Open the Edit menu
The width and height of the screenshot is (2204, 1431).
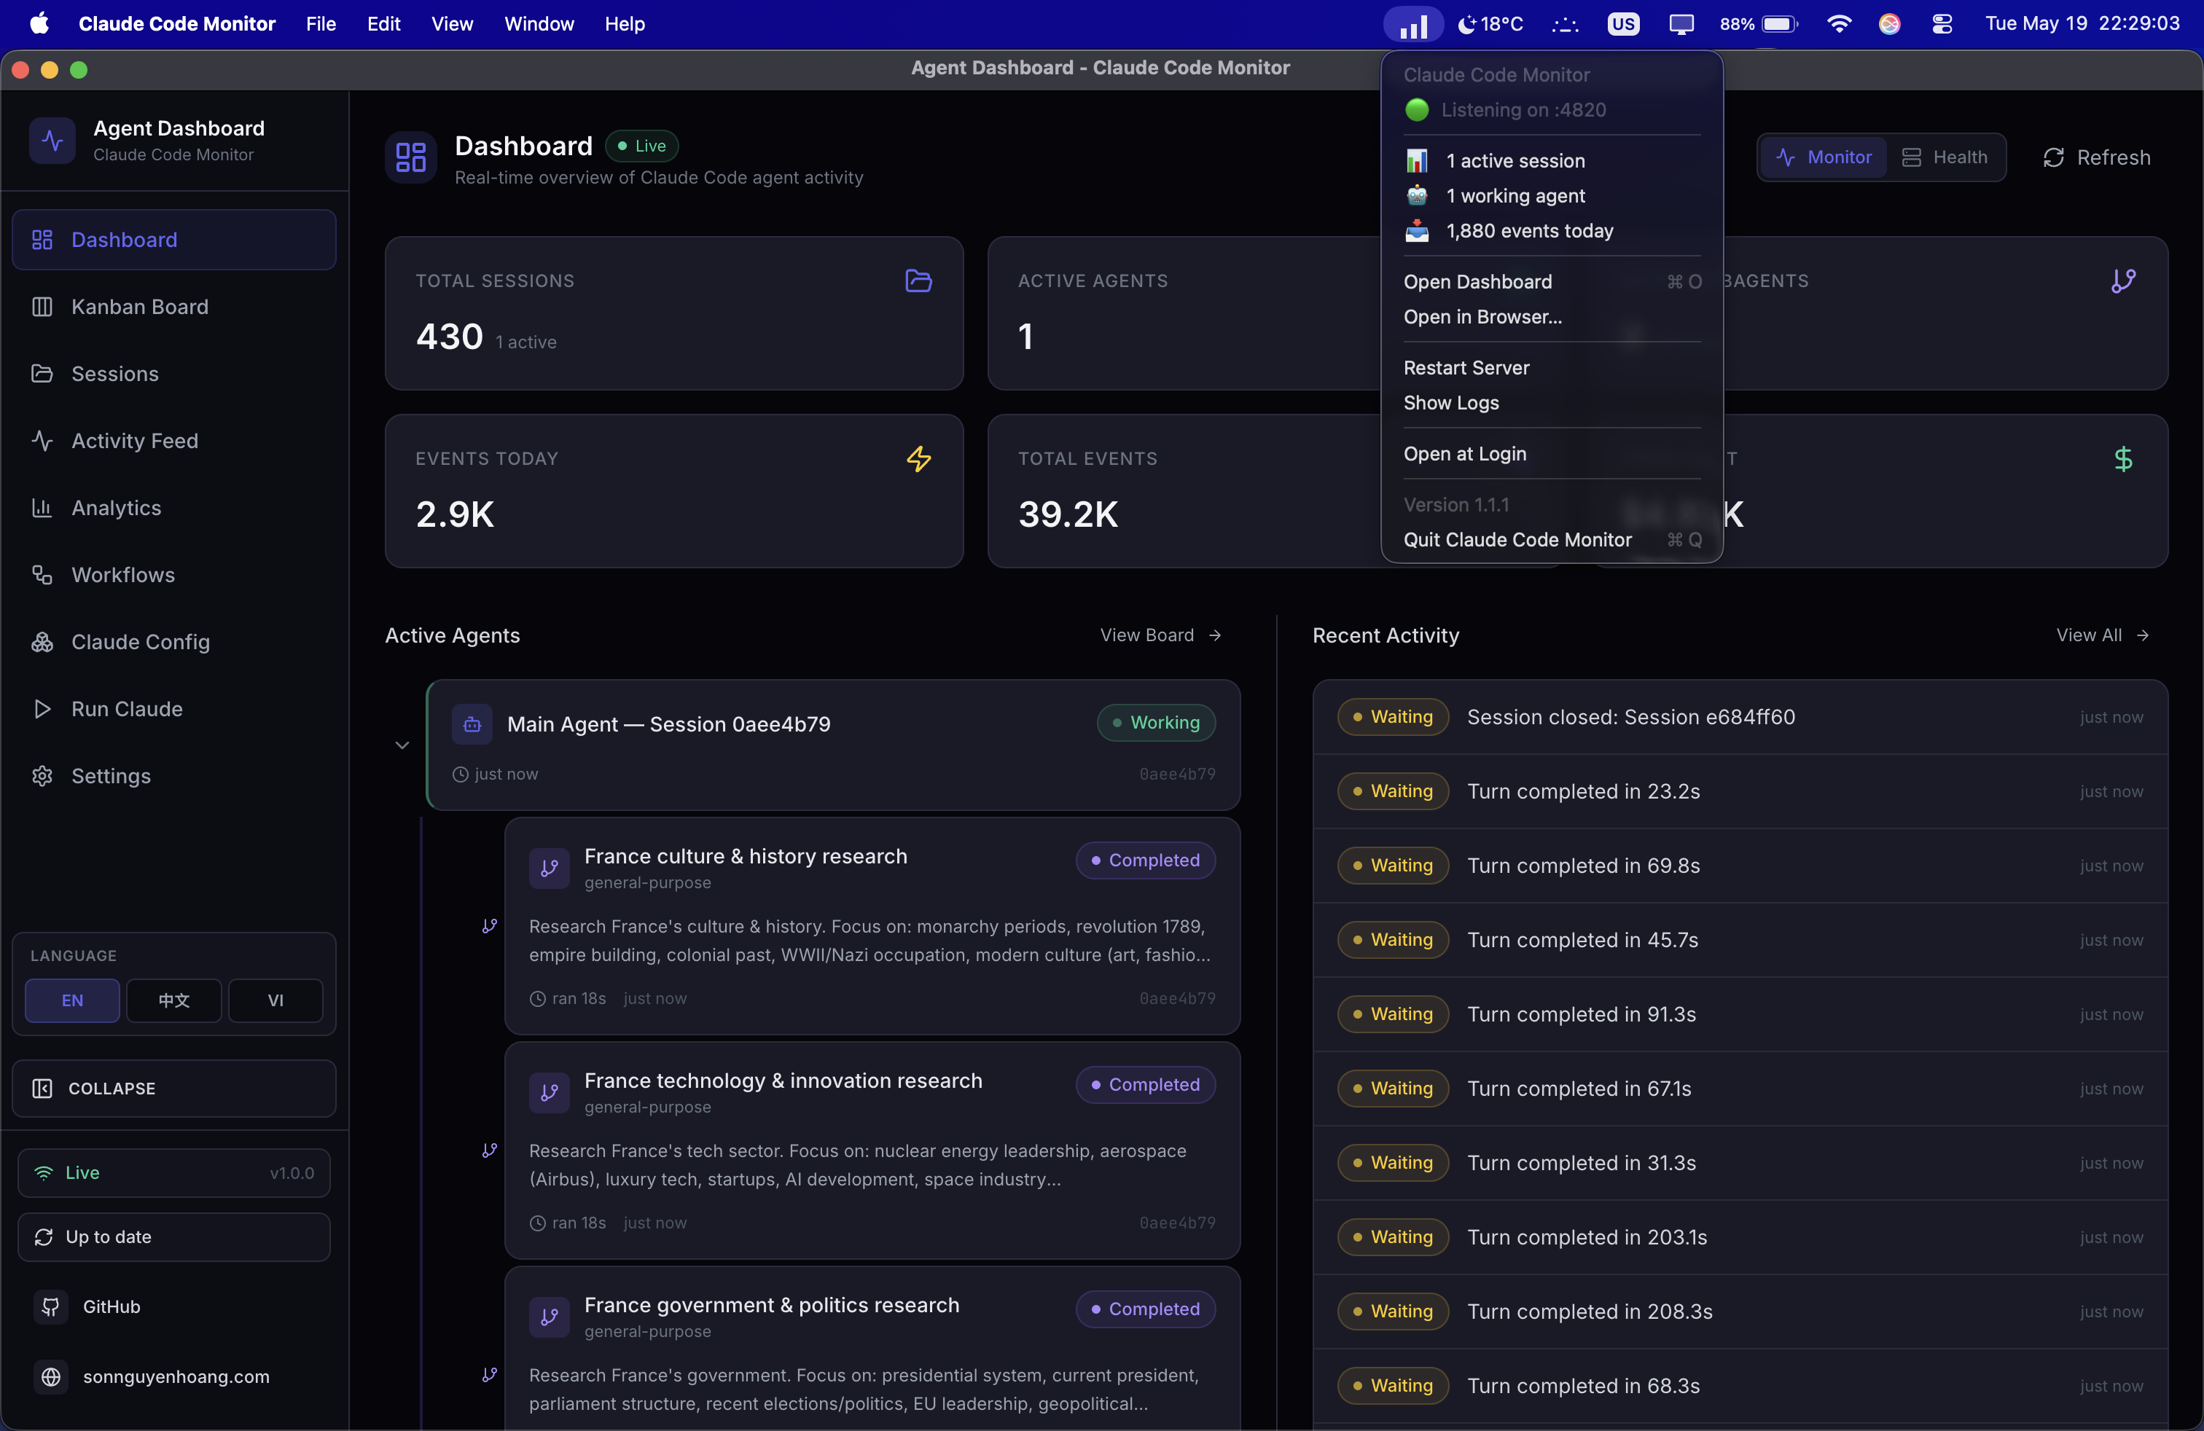(383, 24)
